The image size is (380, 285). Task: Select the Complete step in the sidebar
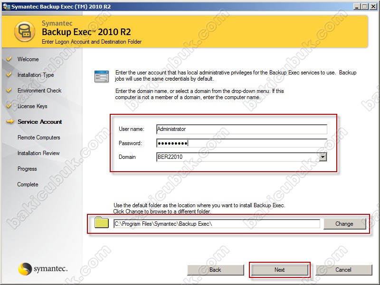pos(28,184)
